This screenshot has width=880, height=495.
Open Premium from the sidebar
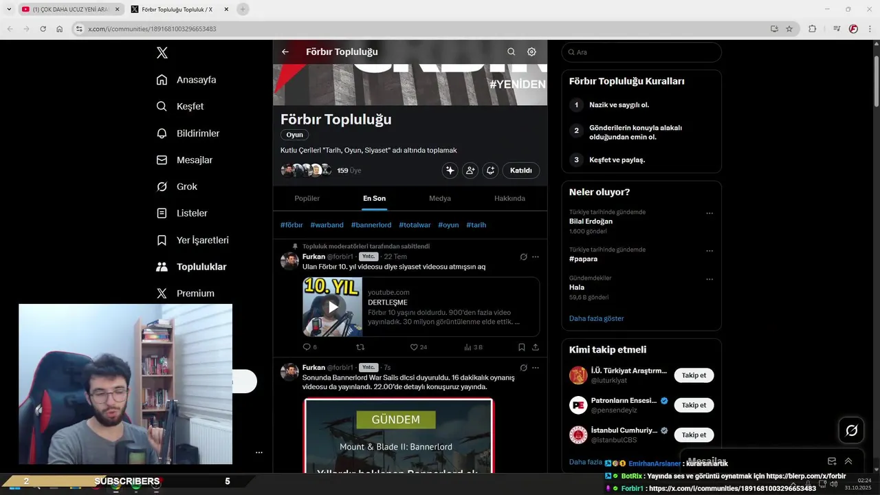click(185, 293)
